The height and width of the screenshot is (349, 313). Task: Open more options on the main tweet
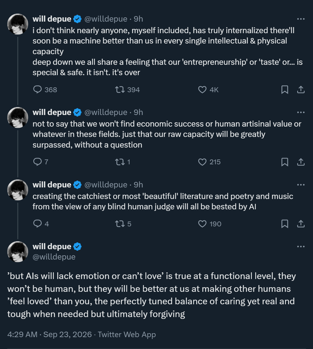point(301,246)
